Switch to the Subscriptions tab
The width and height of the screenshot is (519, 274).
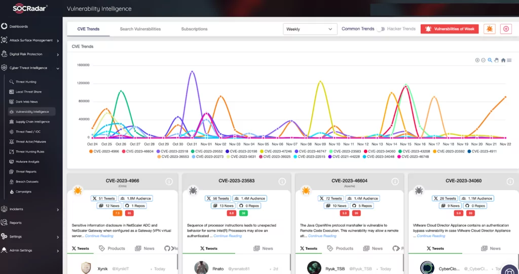click(194, 29)
